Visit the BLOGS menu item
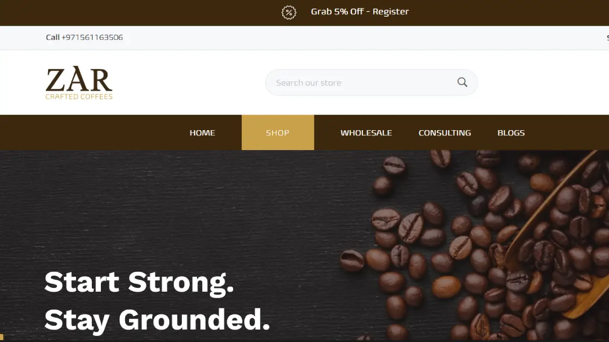 (511, 133)
